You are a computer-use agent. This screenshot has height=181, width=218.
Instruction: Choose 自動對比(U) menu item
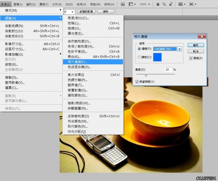tap(31, 31)
